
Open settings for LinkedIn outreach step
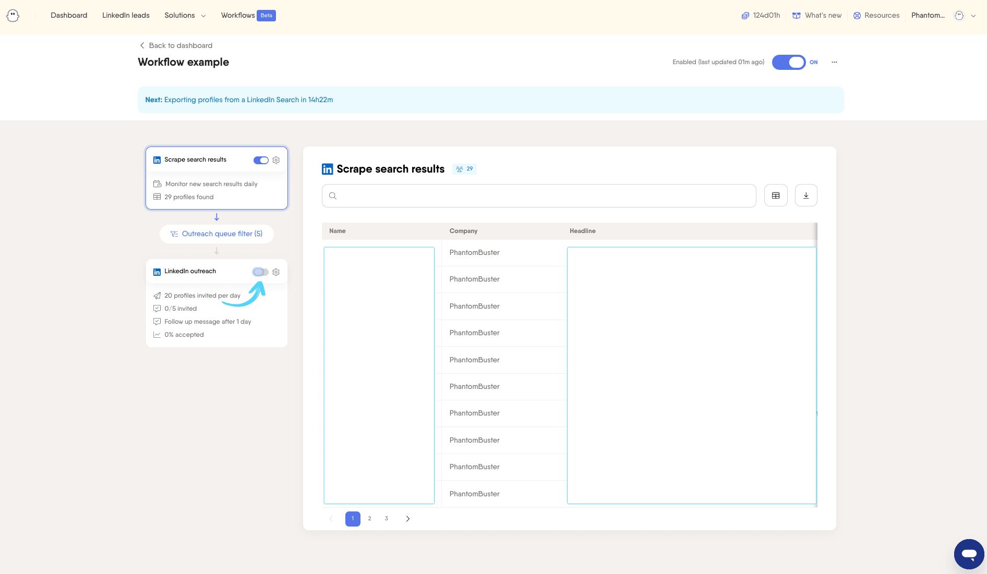click(x=276, y=272)
